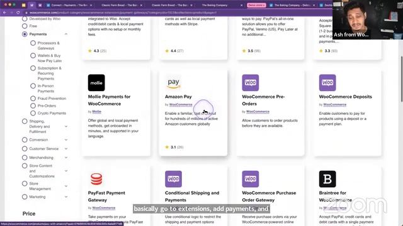The width and height of the screenshot is (403, 226).
Task: Expand the Customer Service chevron
Action: click(66, 149)
